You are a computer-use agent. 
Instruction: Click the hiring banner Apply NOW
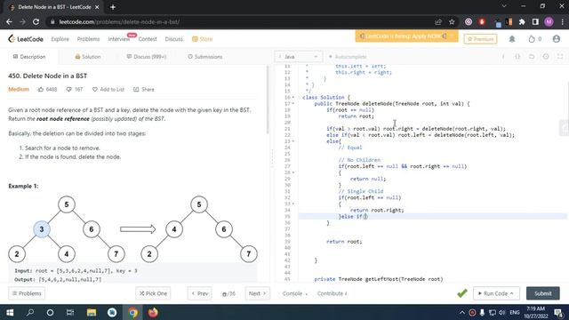click(406, 36)
